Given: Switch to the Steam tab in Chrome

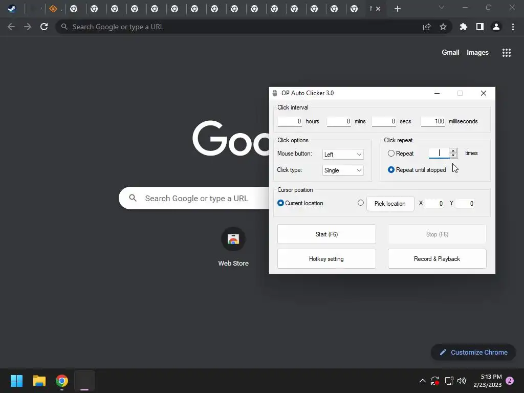Looking at the screenshot, I should [x=12, y=9].
